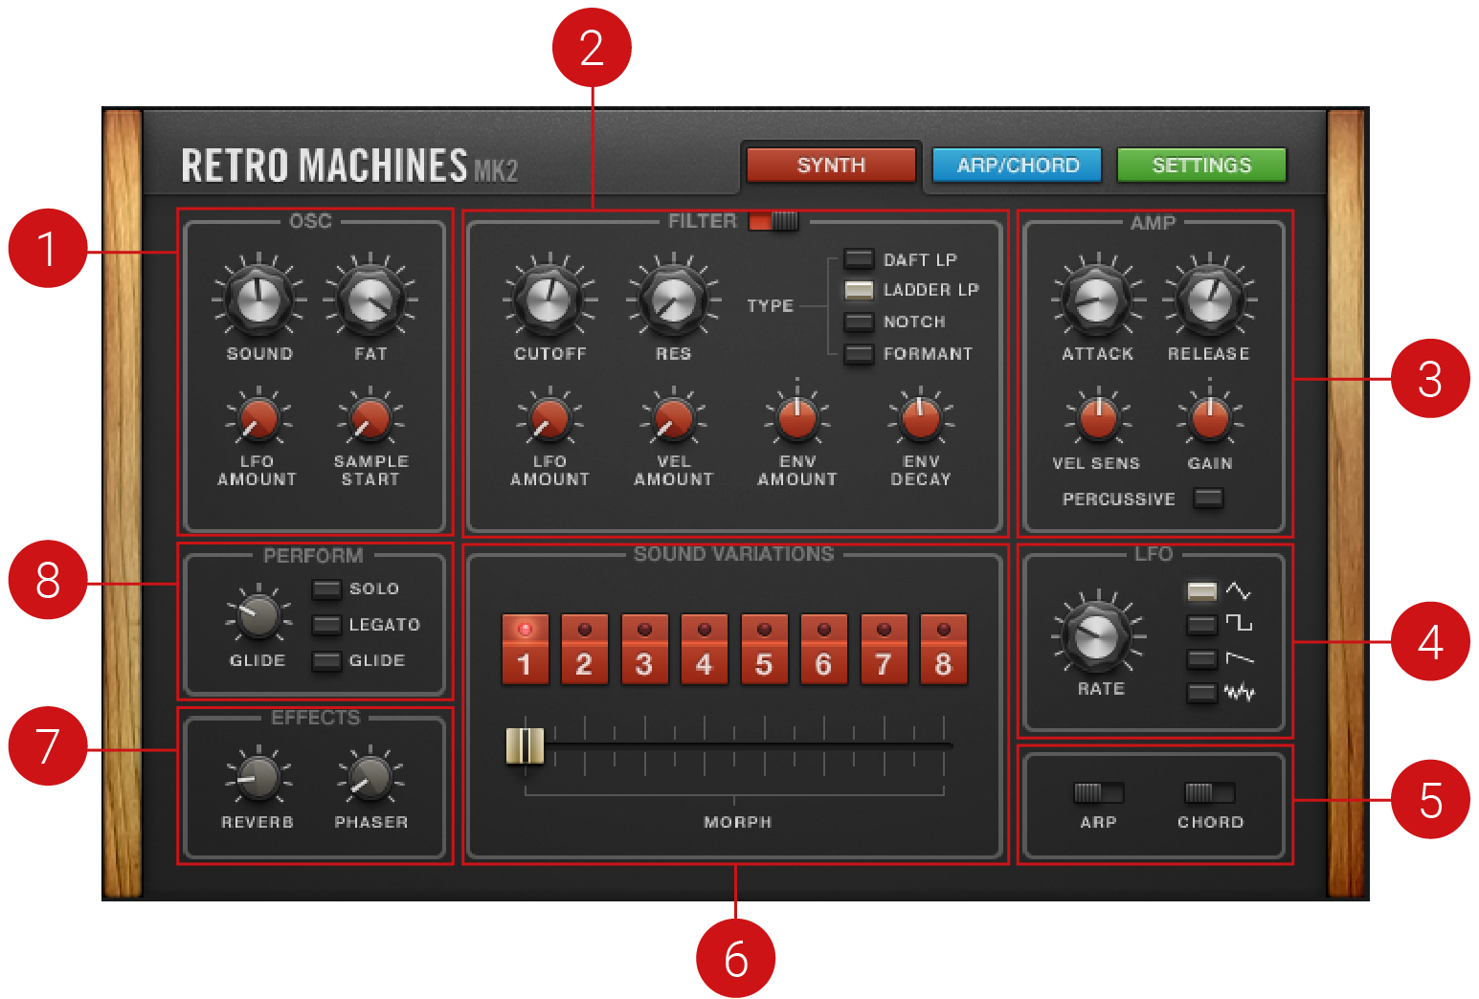Select sound variation 7
Image resolution: width=1479 pixels, height=999 pixels.
[884, 650]
